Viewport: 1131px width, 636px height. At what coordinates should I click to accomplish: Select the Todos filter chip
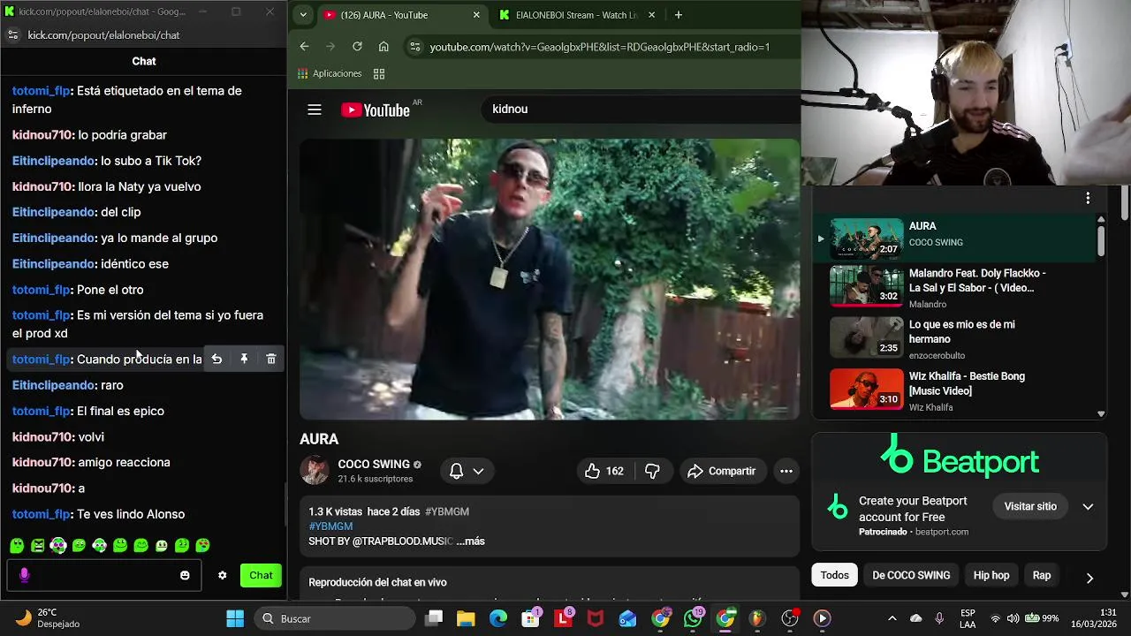pyautogui.click(x=834, y=575)
